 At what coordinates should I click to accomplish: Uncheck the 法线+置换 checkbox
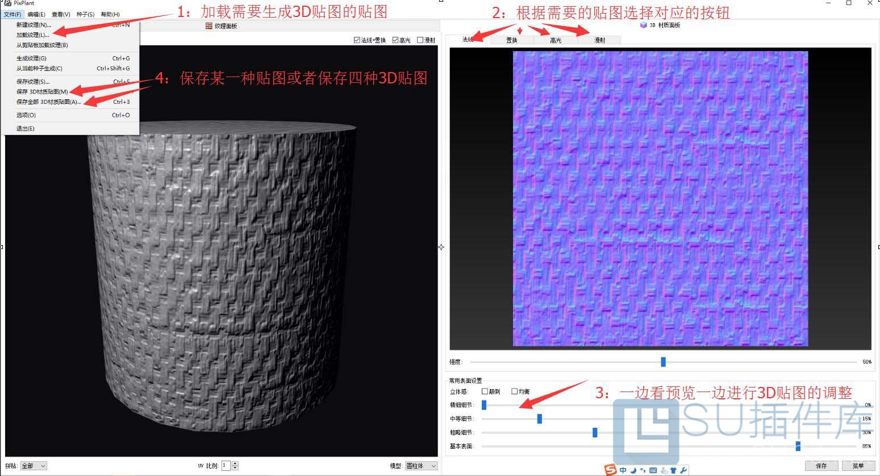(x=357, y=40)
